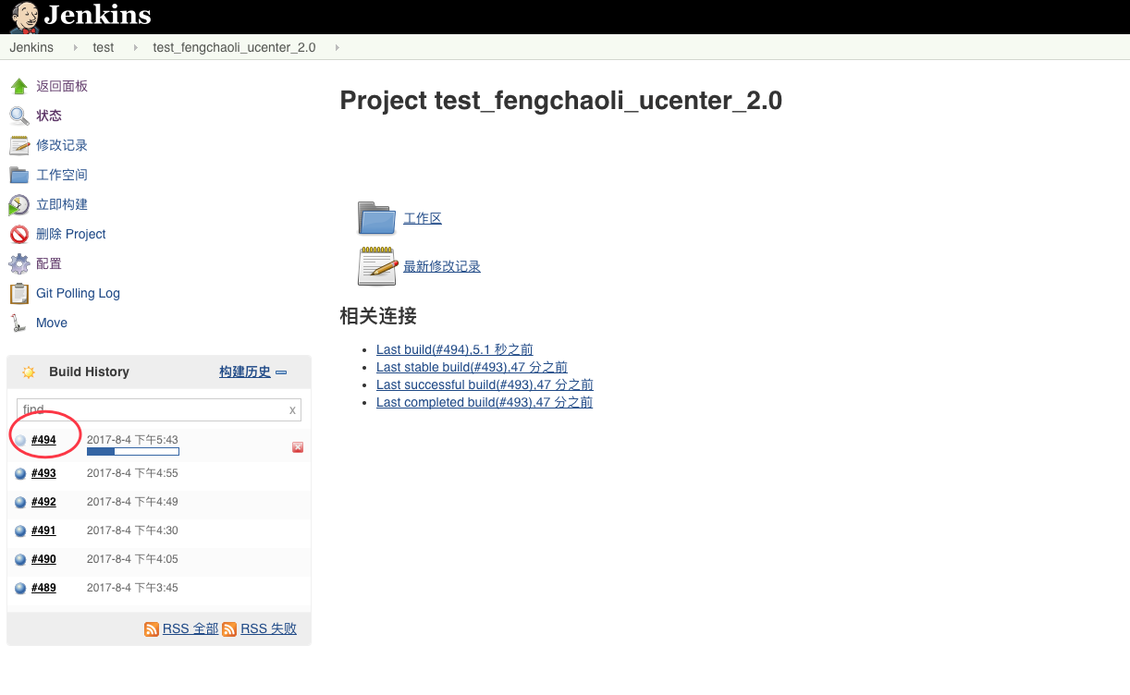Open Git Polling Log link
Image resolution: width=1130 pixels, height=695 pixels.
78,293
